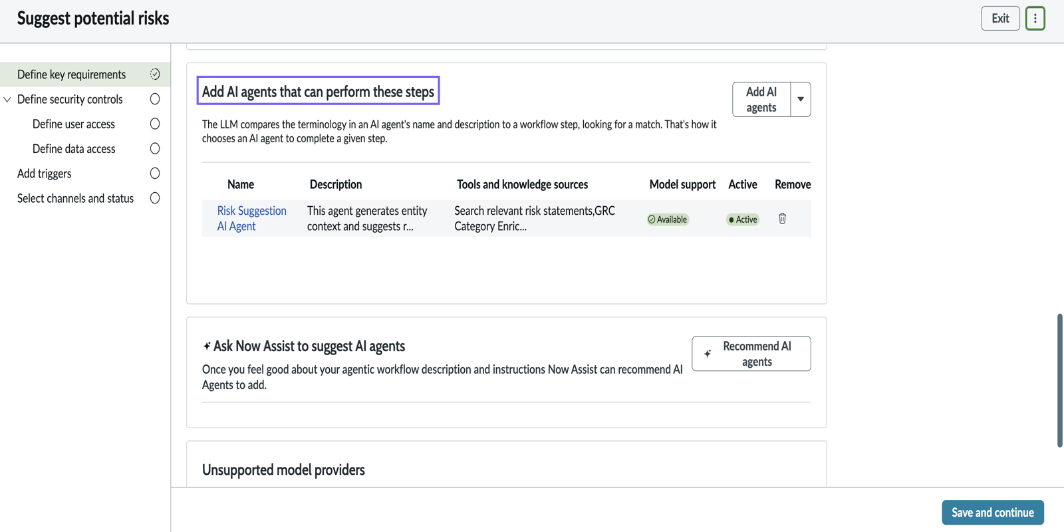Click the status circle beside Select channels and status
1064x532 pixels.
click(155, 198)
